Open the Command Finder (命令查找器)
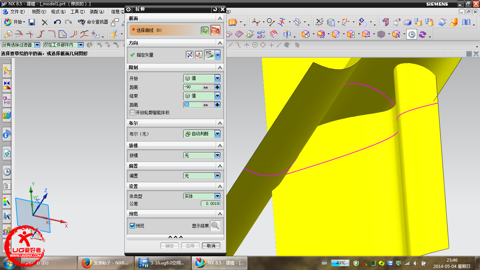 point(93,22)
